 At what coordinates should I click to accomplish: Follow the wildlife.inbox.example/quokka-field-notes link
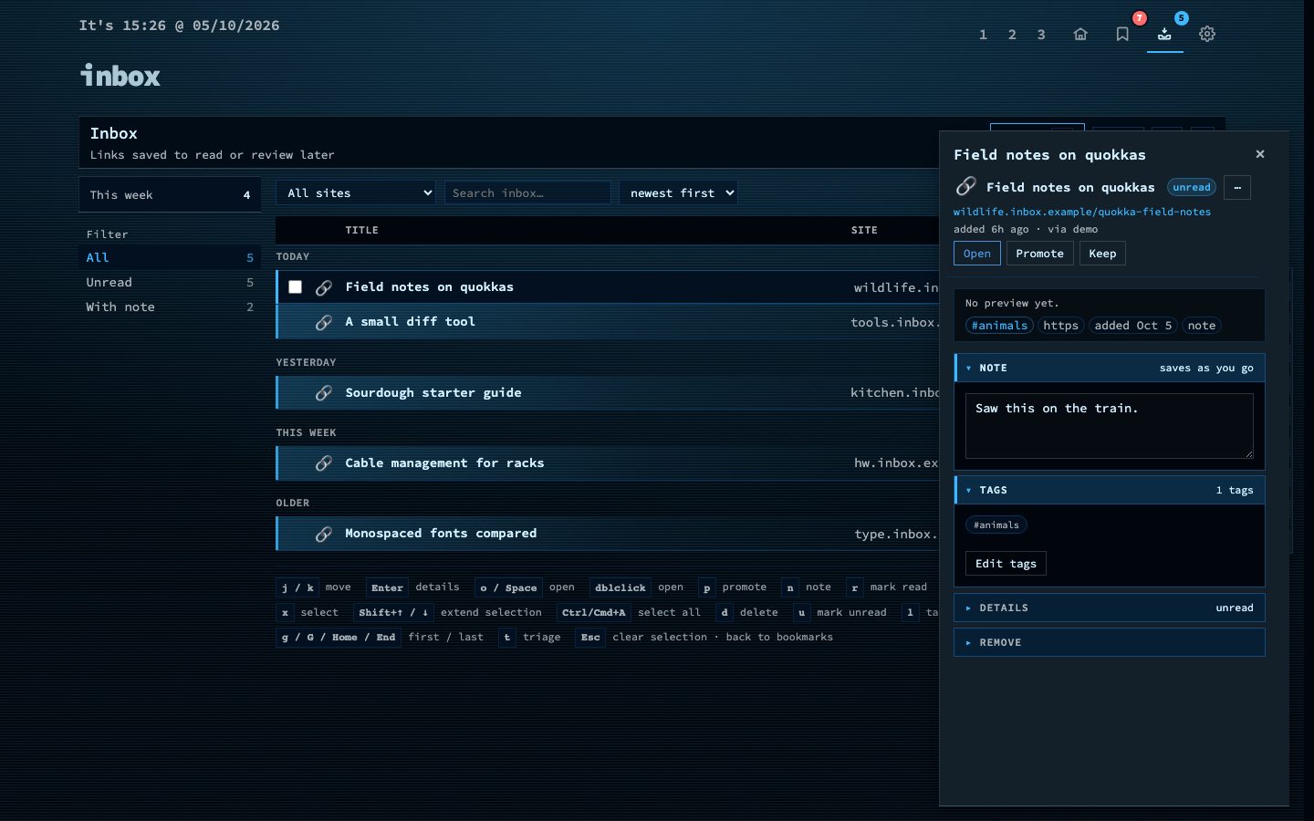tap(1082, 212)
